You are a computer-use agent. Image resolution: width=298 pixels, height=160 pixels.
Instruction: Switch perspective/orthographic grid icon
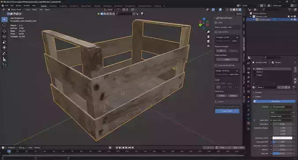209,46
